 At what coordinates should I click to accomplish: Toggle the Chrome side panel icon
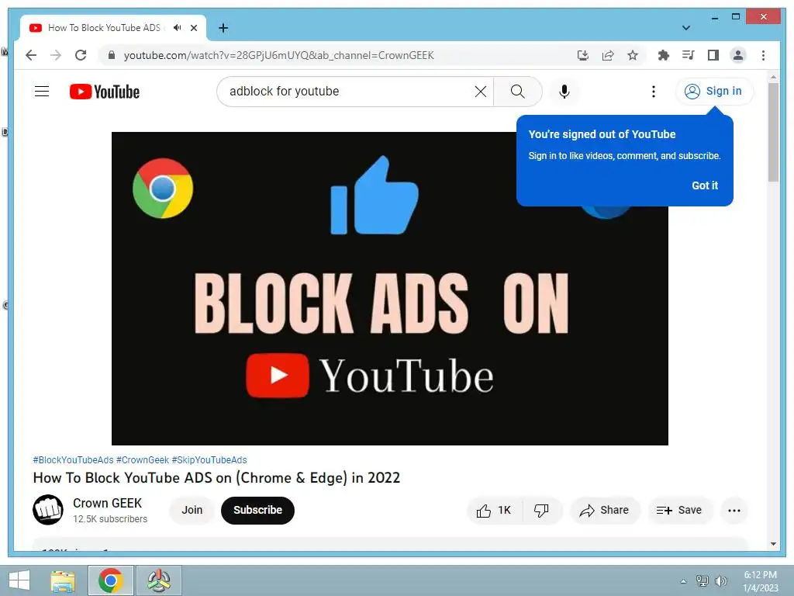click(x=713, y=55)
